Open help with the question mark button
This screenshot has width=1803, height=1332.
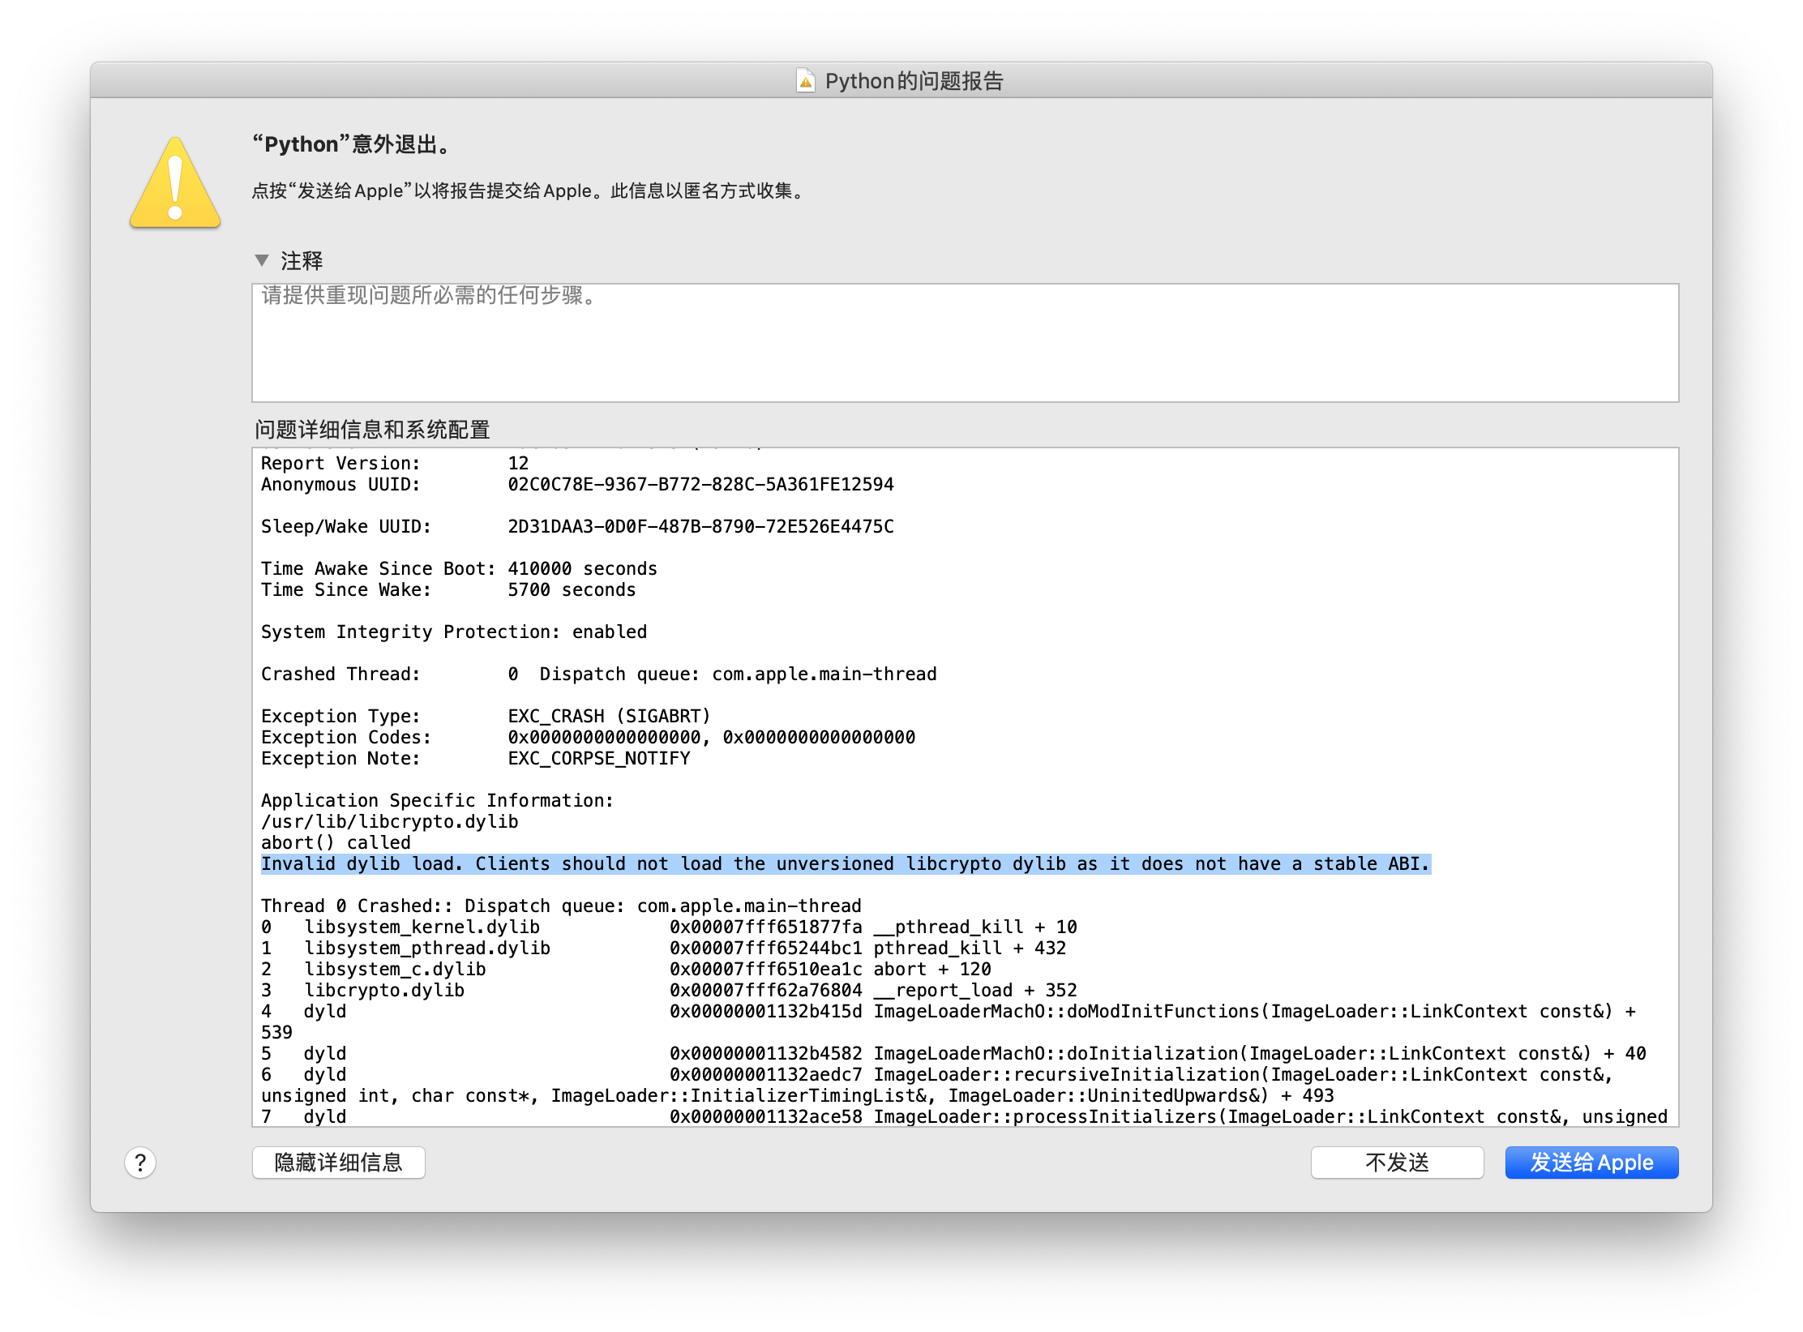pos(140,1163)
